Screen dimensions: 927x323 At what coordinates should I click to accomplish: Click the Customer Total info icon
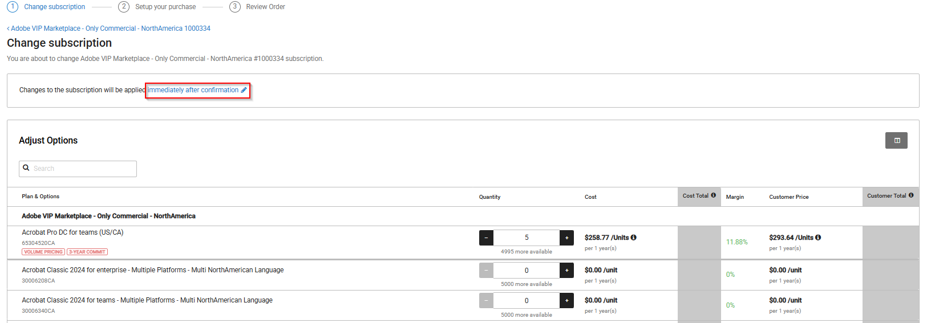pyautogui.click(x=911, y=195)
